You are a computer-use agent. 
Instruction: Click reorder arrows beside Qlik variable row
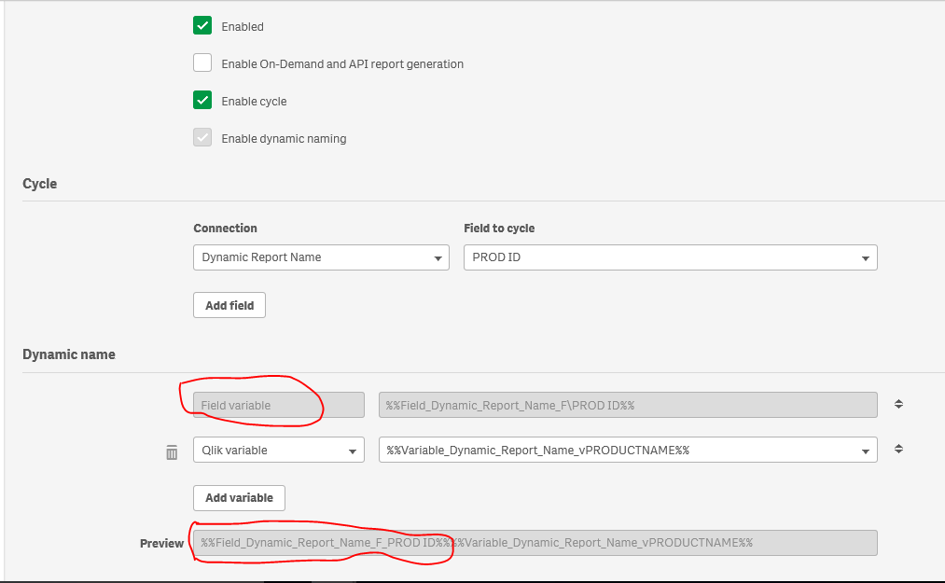coord(898,449)
